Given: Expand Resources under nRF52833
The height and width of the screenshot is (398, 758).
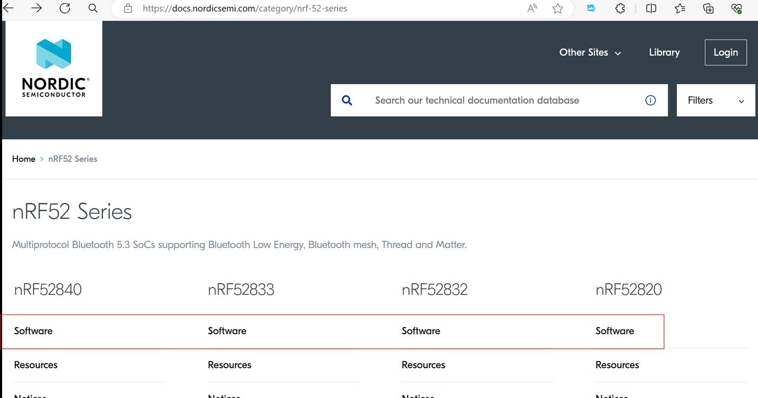Looking at the screenshot, I should pyautogui.click(x=230, y=365).
